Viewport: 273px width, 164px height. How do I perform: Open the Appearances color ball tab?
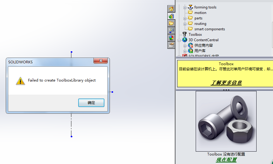point(171,38)
